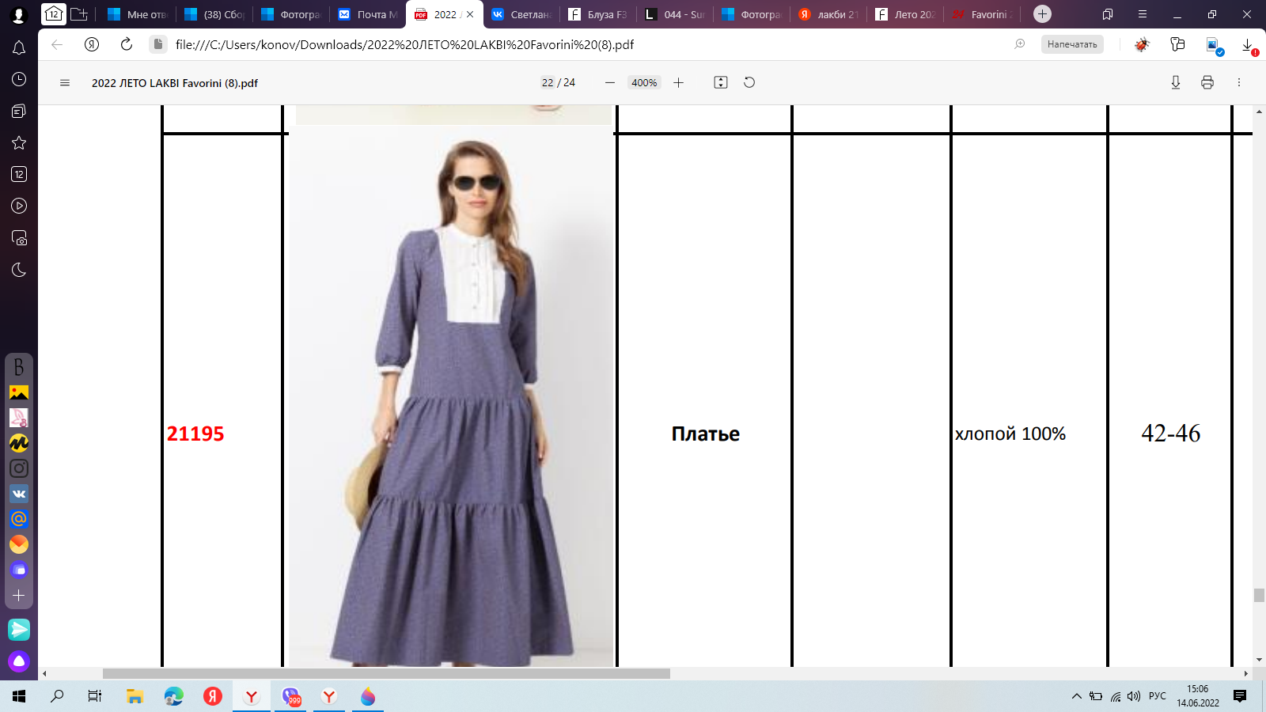Open the ladybug extension icon

[x=1142, y=44]
